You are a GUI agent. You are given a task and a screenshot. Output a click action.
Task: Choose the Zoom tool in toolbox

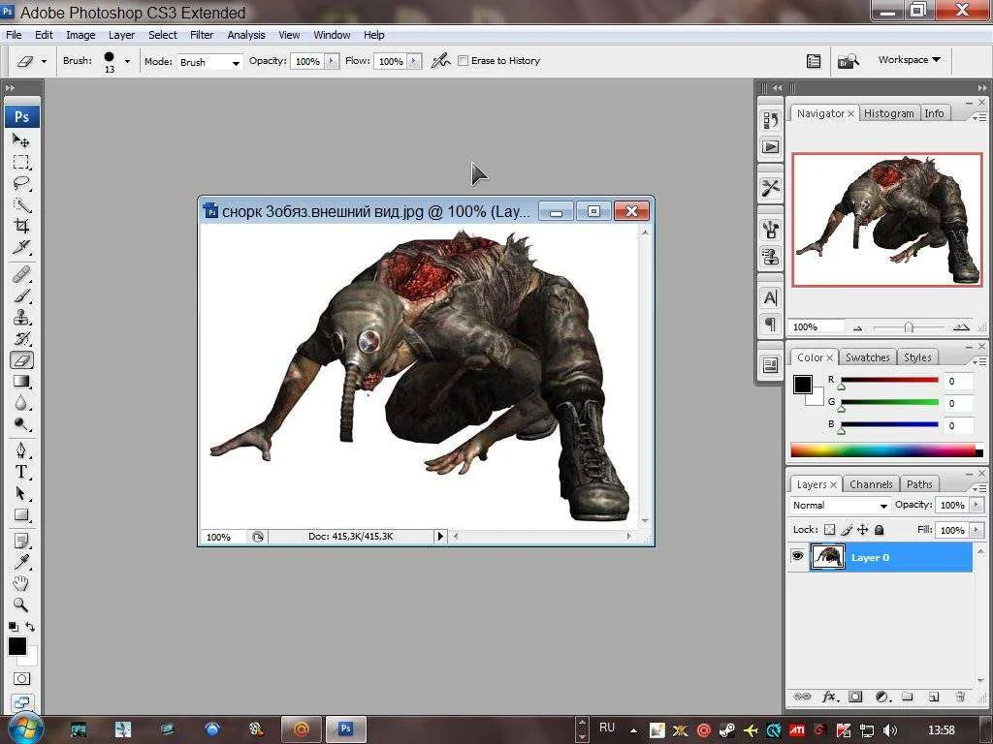pos(21,604)
